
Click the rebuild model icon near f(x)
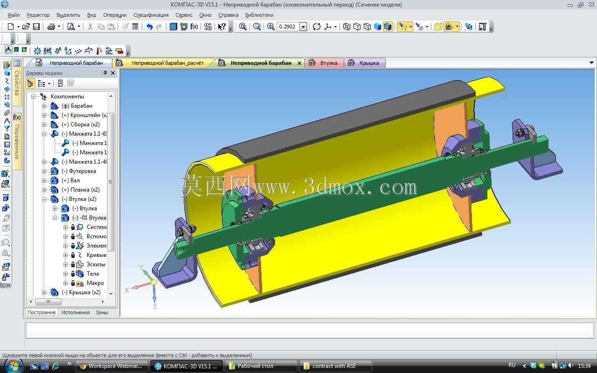click(x=184, y=27)
